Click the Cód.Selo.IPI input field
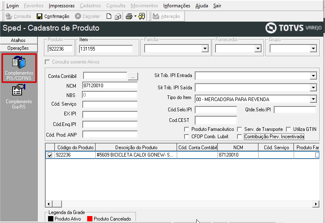The height and width of the screenshot is (223, 325). pyautogui.click(x=216, y=110)
